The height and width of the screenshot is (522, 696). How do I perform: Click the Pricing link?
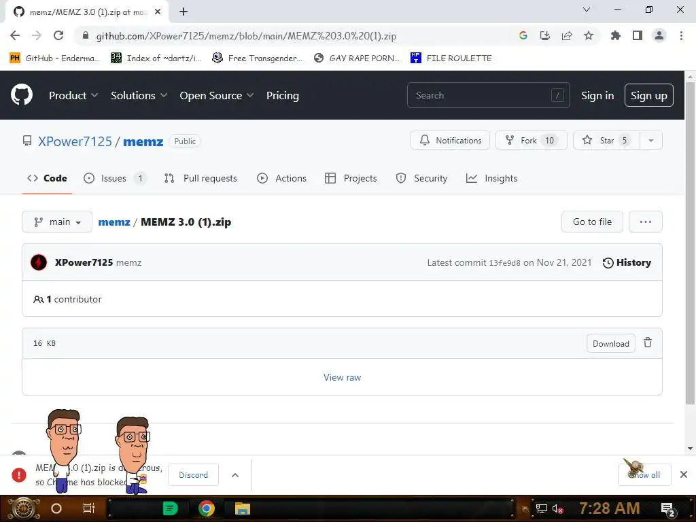tap(282, 95)
